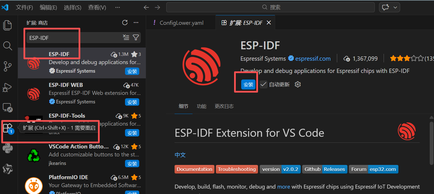Viewport: 434px width, 194px height.
Task: Go back with the navigation arrow
Action: [146, 7]
